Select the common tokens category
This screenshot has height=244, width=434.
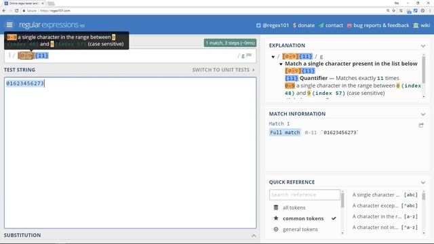303,218
